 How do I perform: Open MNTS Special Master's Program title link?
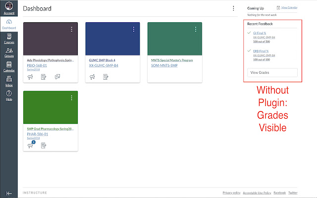click(172, 60)
